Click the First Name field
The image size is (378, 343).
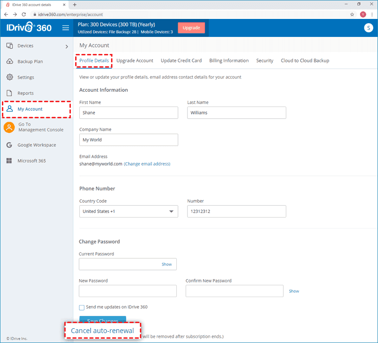(129, 113)
